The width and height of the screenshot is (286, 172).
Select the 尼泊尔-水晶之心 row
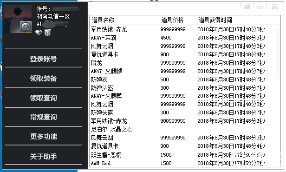(x=182, y=129)
